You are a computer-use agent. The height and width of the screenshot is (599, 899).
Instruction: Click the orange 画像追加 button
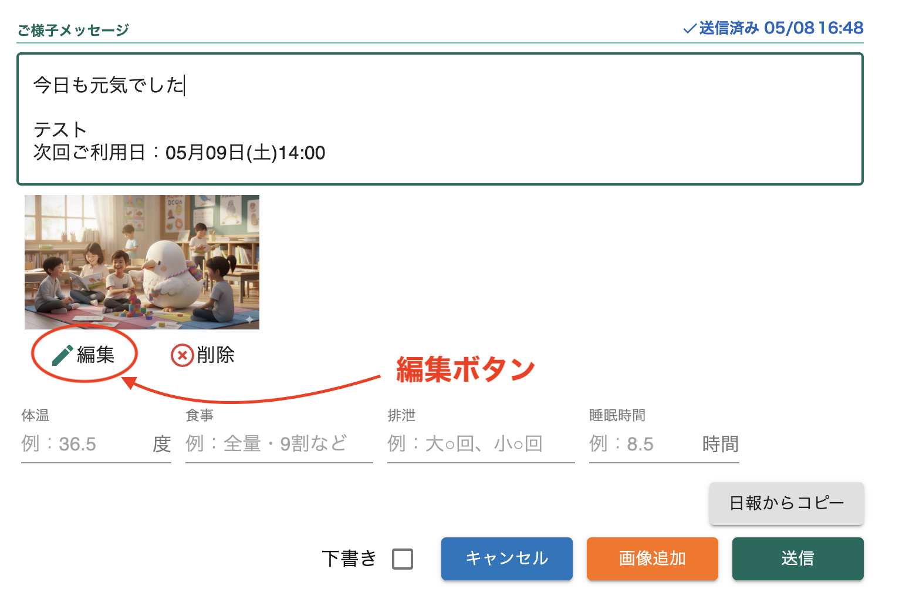pyautogui.click(x=652, y=558)
